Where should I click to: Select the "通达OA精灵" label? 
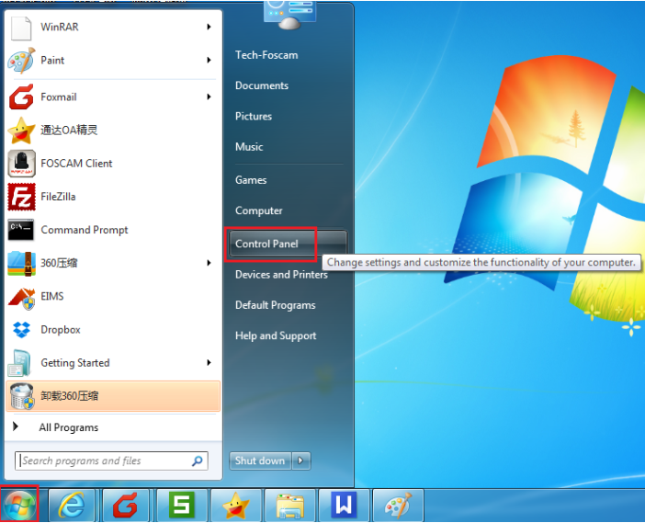coord(69,131)
